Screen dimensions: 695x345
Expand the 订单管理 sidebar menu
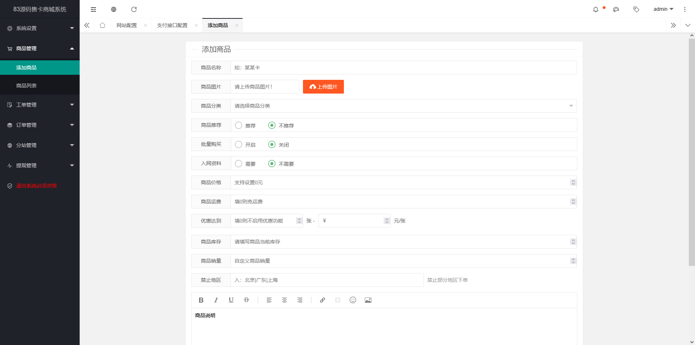[x=40, y=125]
